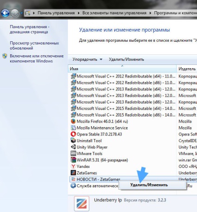The width and height of the screenshot is (197, 212).
Task: Click Удалить/Изменить in the toolbar
Action: 126,59
